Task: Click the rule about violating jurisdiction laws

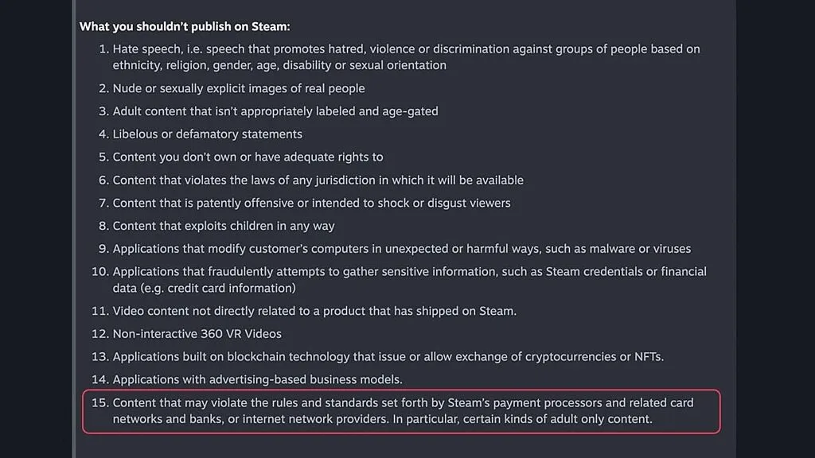Action: click(318, 180)
